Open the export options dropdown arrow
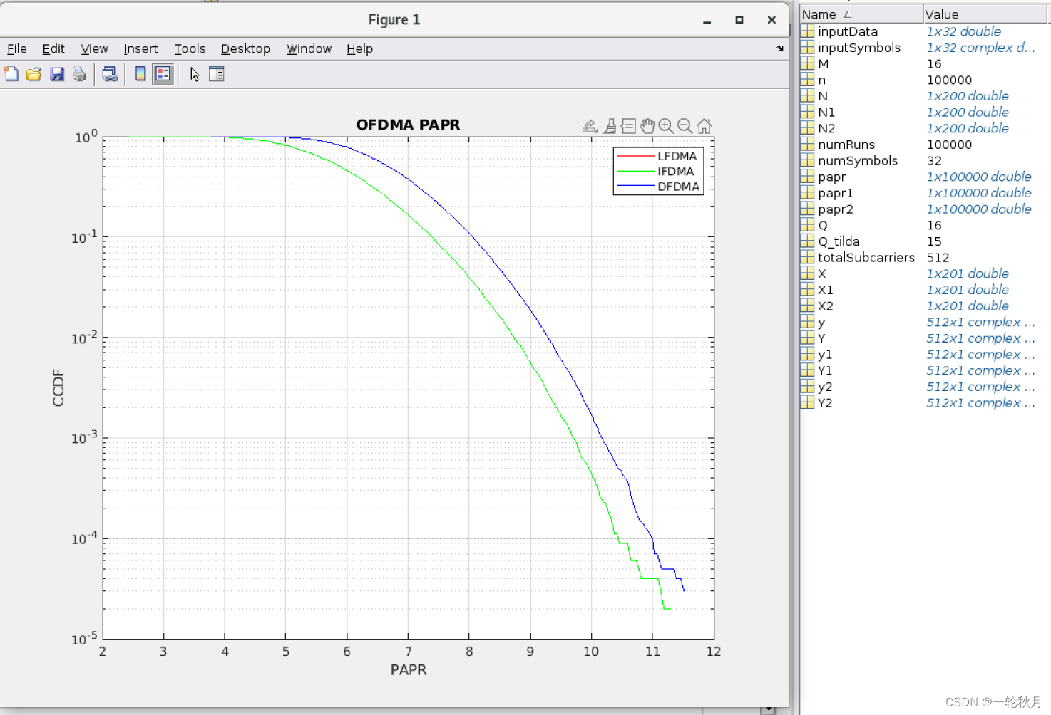1051x715 pixels. (x=595, y=130)
